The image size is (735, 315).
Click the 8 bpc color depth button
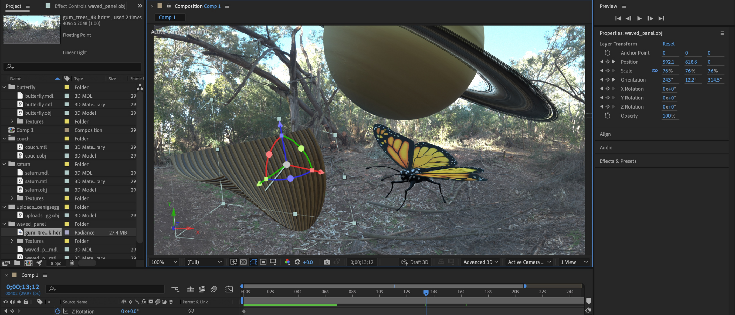[56, 263]
